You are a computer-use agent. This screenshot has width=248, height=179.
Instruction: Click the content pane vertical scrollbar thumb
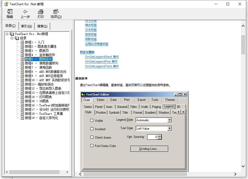[243, 45]
